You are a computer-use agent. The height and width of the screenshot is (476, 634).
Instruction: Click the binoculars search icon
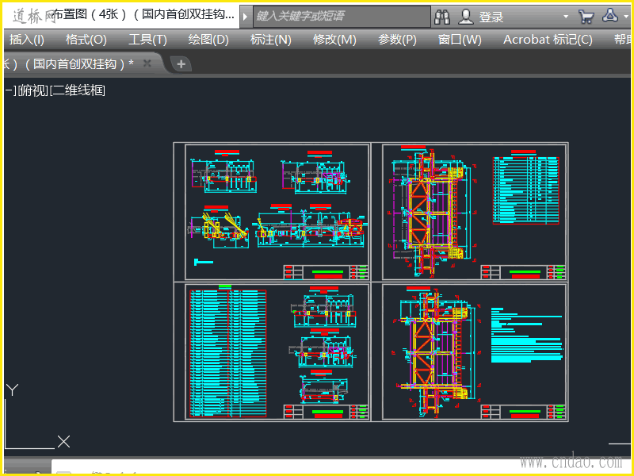tap(442, 16)
